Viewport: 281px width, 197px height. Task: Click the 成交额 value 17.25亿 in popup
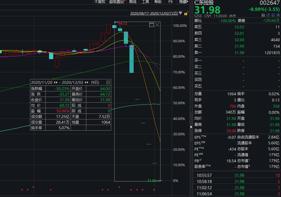(x=63, y=117)
